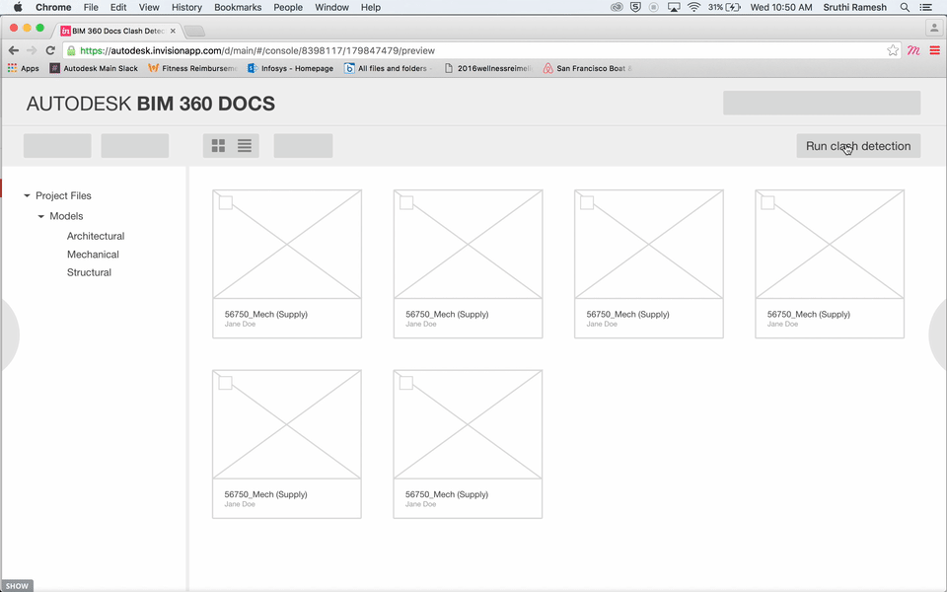
Task: Open Chrome hamburger menu icon
Action: pos(935,50)
